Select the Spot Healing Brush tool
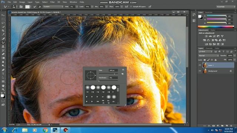This screenshot has height=133, width=237. pos(3,38)
